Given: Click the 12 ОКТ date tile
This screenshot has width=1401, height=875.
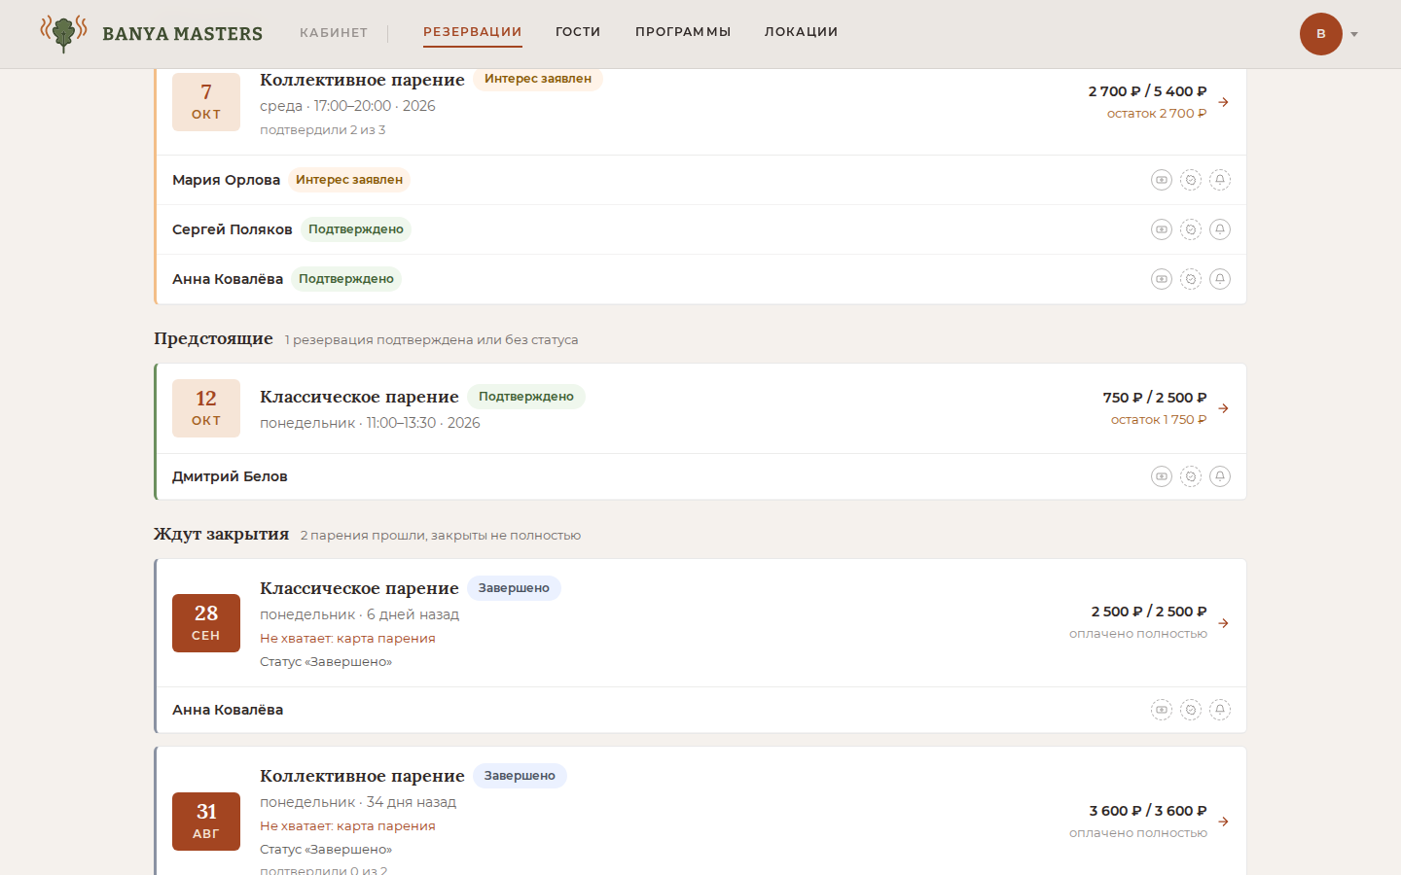Looking at the screenshot, I should (x=206, y=408).
